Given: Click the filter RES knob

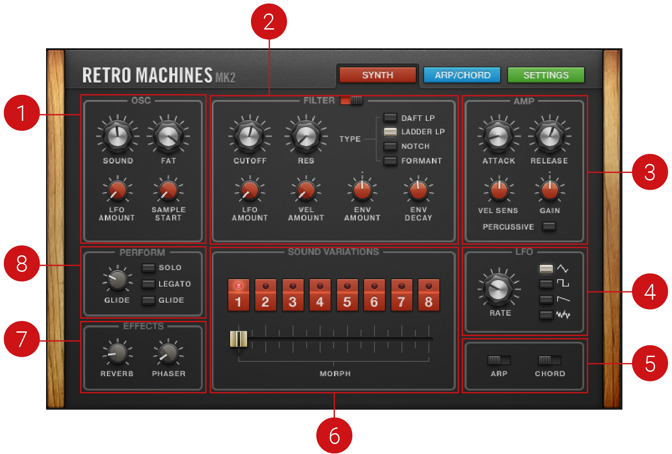Looking at the screenshot, I should (306, 136).
